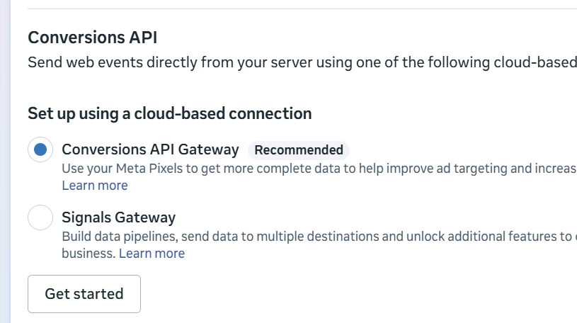Click the 'Use your Meta Pixels' description
Image resolution: width=577 pixels, height=323 pixels.
coord(319,169)
